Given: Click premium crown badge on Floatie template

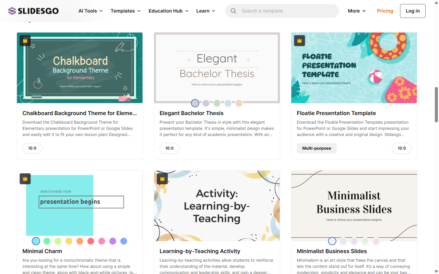Looking at the screenshot, I should pyautogui.click(x=299, y=41).
